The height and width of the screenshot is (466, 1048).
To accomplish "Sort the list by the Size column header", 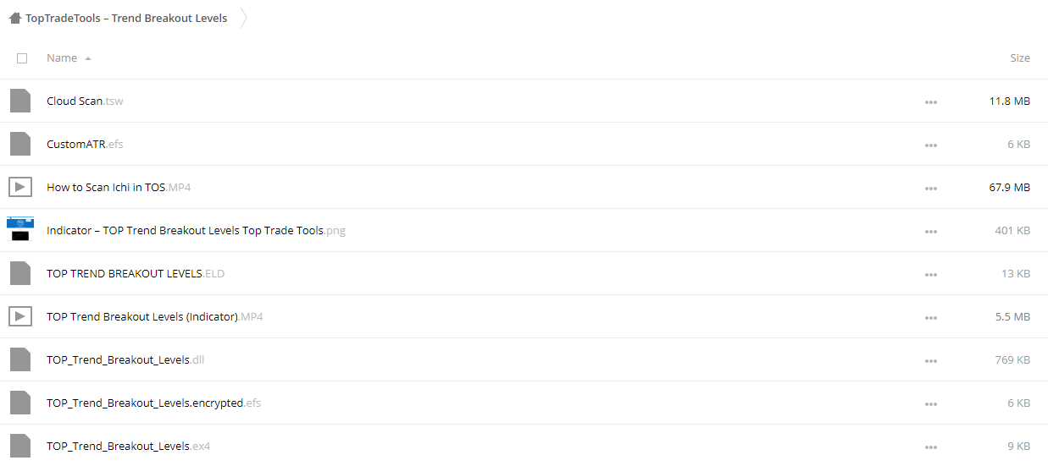I will coord(1020,58).
